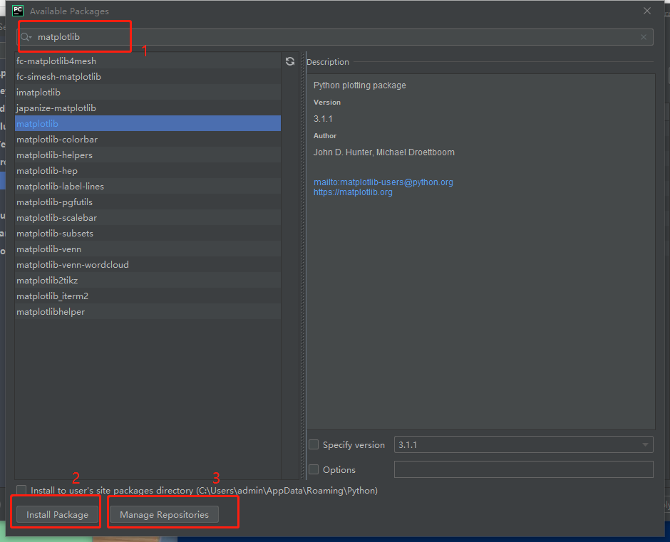Enable the Specify version checkbox

coord(314,444)
